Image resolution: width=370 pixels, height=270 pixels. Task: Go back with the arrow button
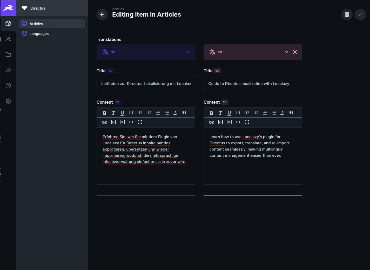(102, 15)
